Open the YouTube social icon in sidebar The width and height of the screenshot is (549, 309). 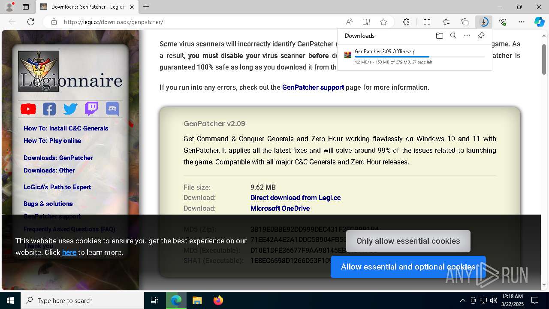[28, 109]
